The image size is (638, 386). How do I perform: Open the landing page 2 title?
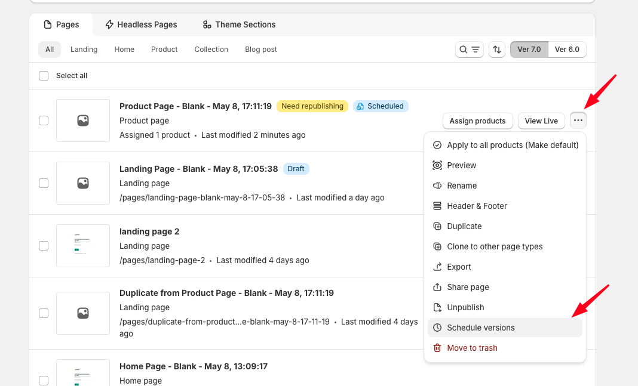point(149,231)
